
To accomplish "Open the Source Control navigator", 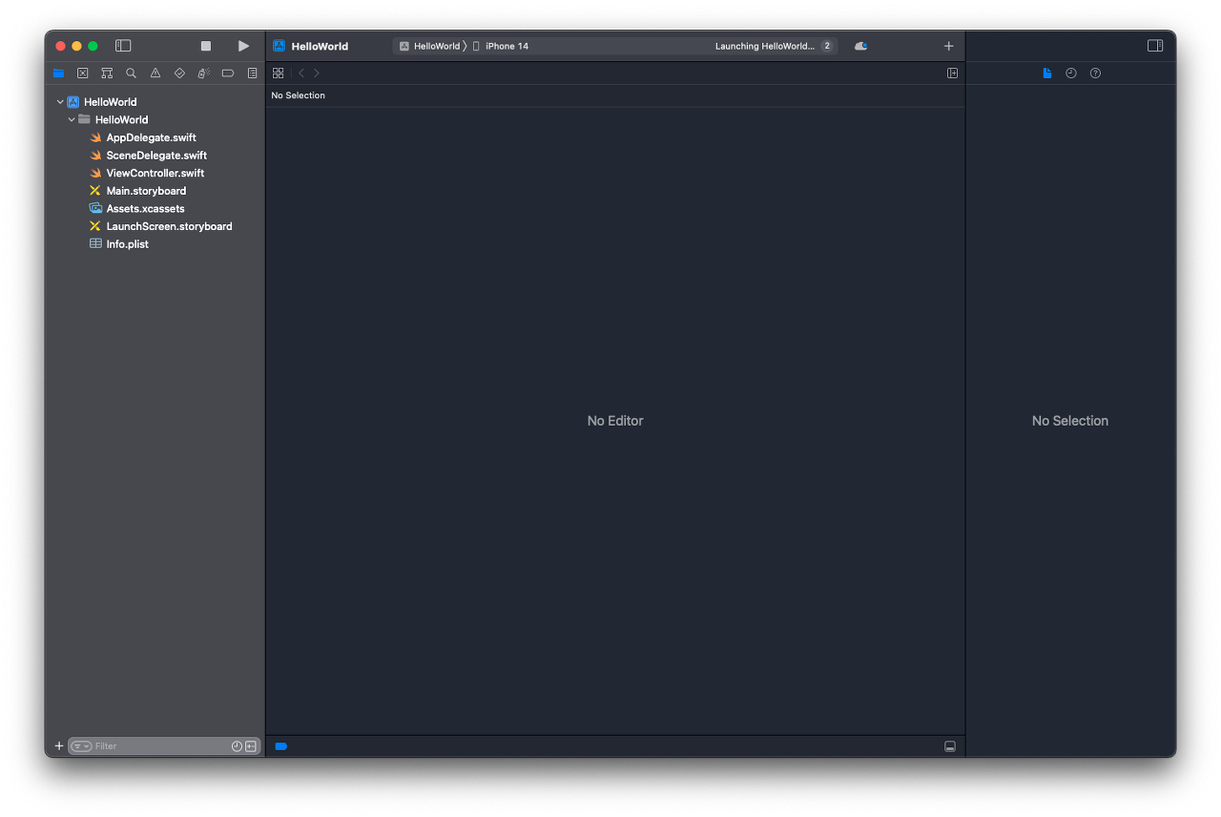I will pos(83,73).
